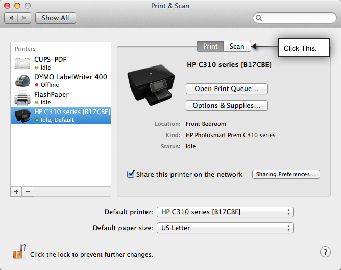Select the CUPS-PDF printer icon
The image size is (341, 270).
tap(22, 63)
